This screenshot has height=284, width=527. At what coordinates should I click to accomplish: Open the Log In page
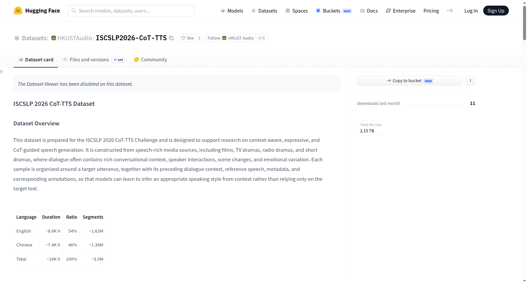pyautogui.click(x=471, y=11)
